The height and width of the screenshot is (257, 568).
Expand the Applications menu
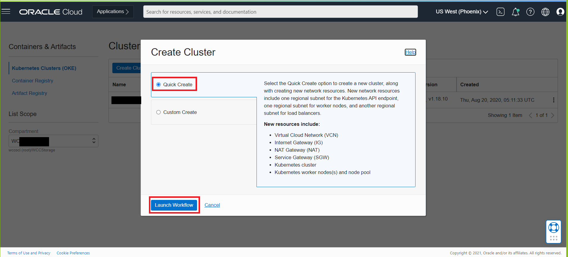pos(113,12)
